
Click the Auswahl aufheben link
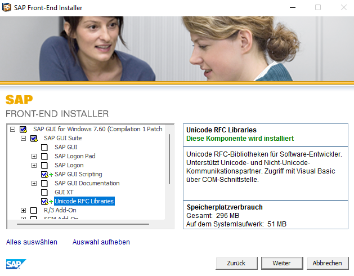coord(101,242)
